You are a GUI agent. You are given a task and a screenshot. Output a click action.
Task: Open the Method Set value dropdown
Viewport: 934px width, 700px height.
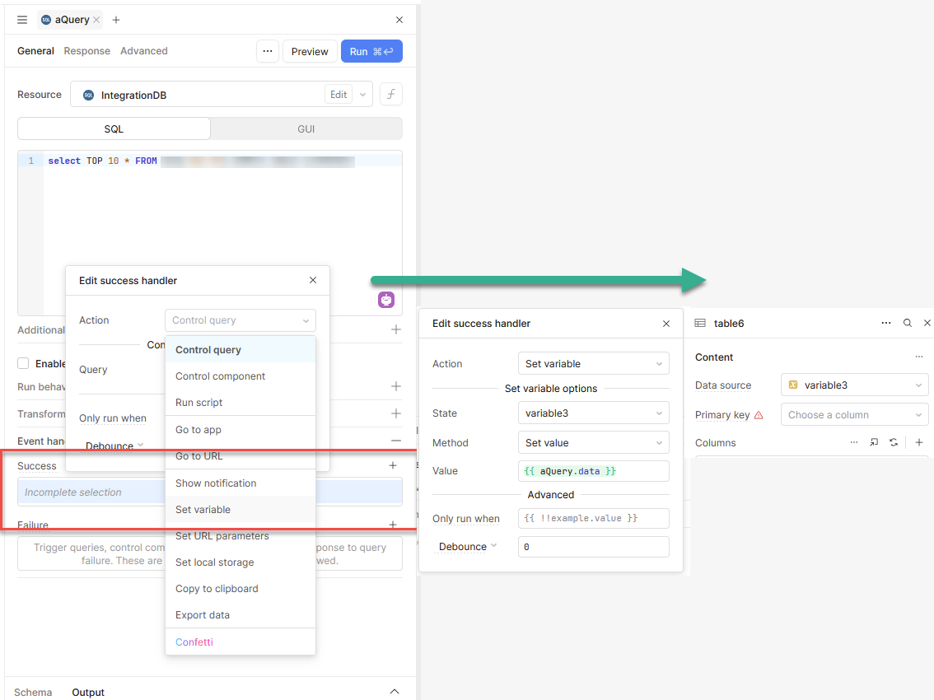[593, 442]
